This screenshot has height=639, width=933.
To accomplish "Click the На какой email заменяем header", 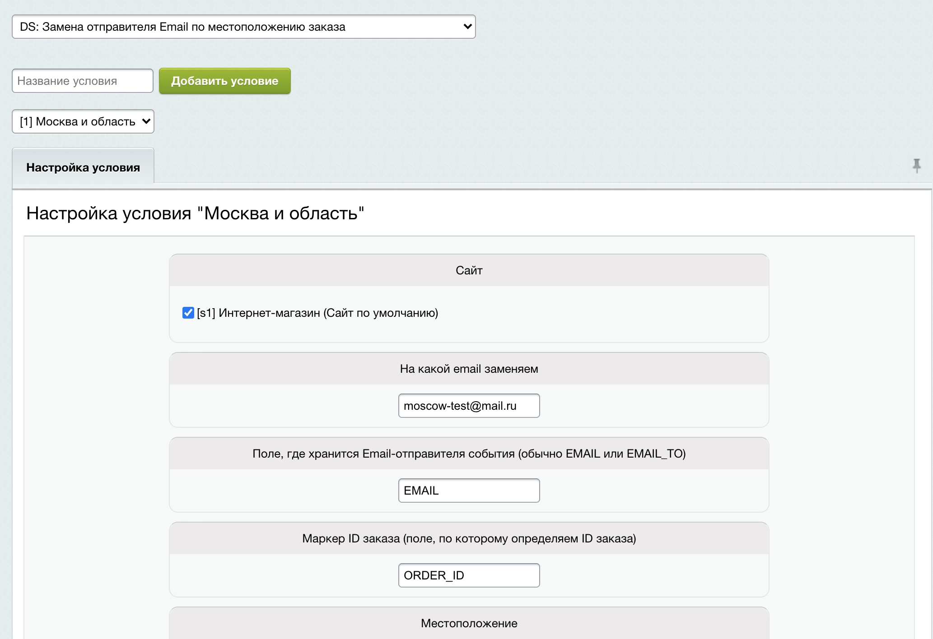I will 469,369.
